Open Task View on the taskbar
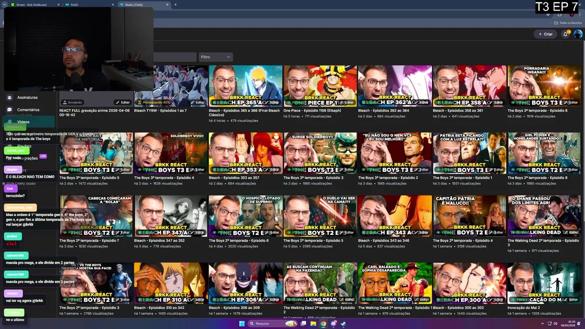This screenshot has width=585, height=329. [x=303, y=324]
